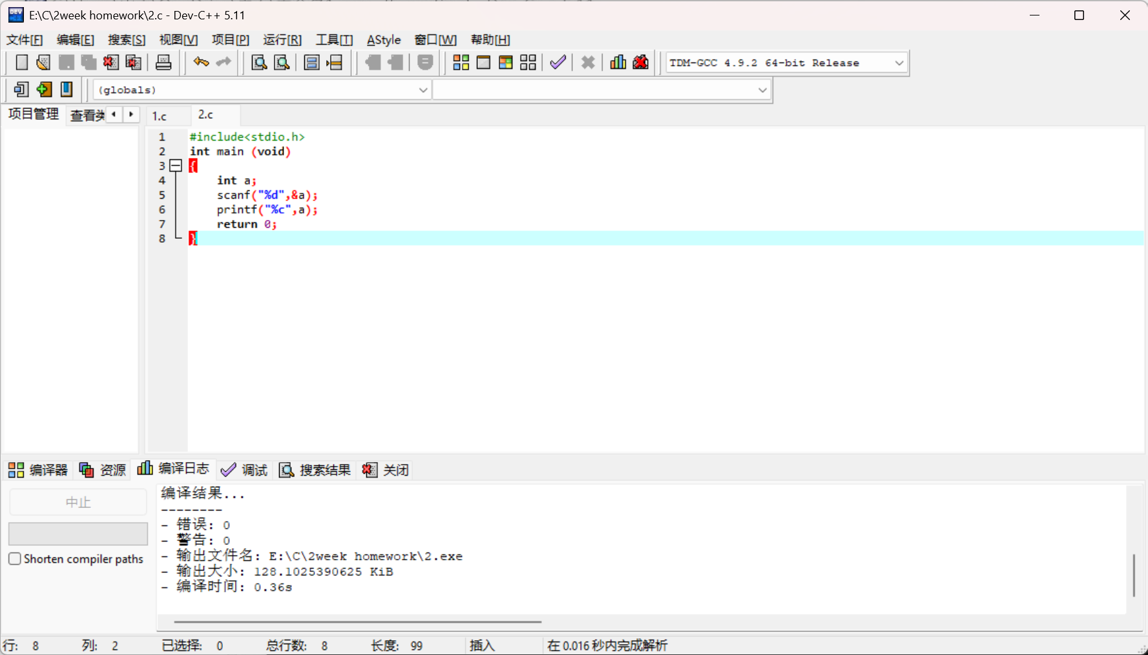Click the compile log vertical scrollbar

1134,575
